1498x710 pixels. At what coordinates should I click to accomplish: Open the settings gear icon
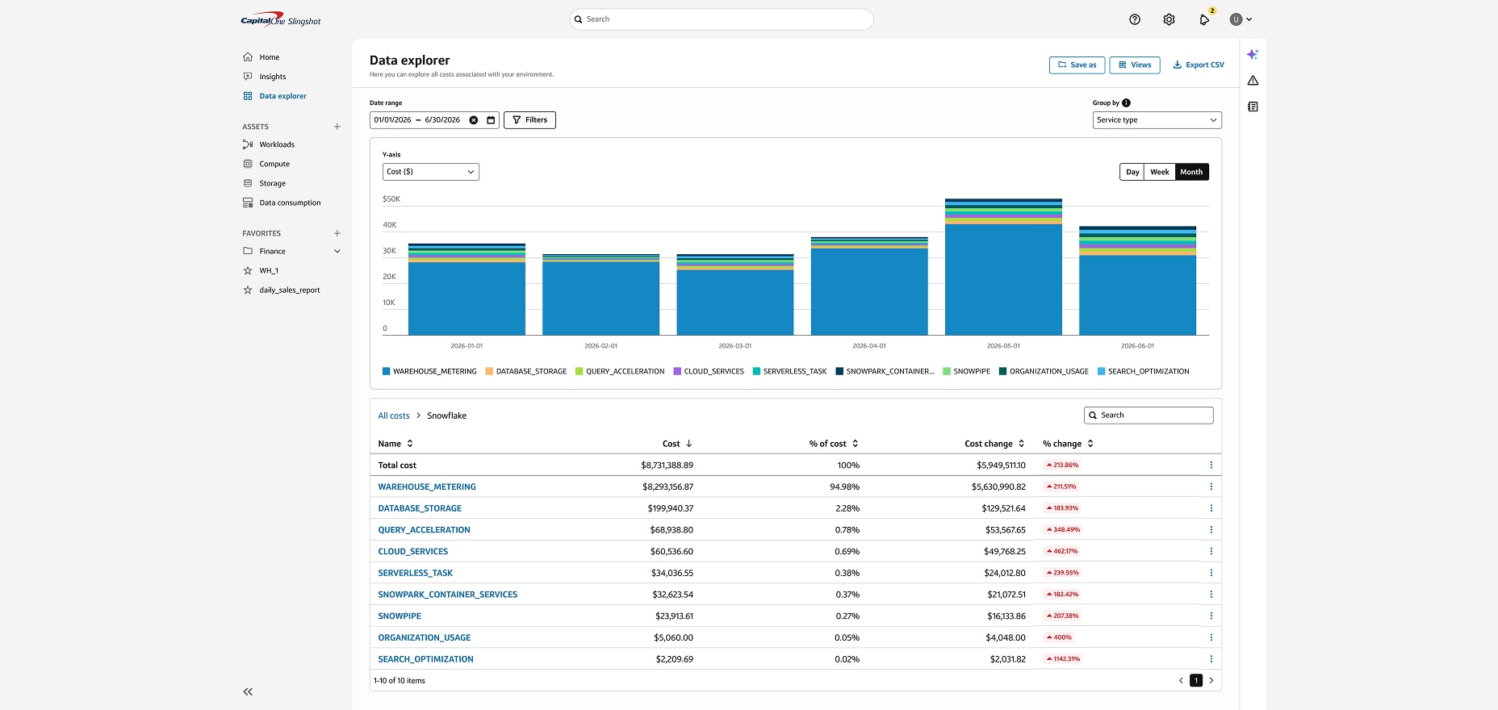pyautogui.click(x=1169, y=19)
